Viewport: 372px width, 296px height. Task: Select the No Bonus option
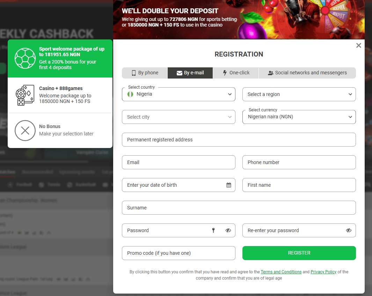[x=25, y=130]
